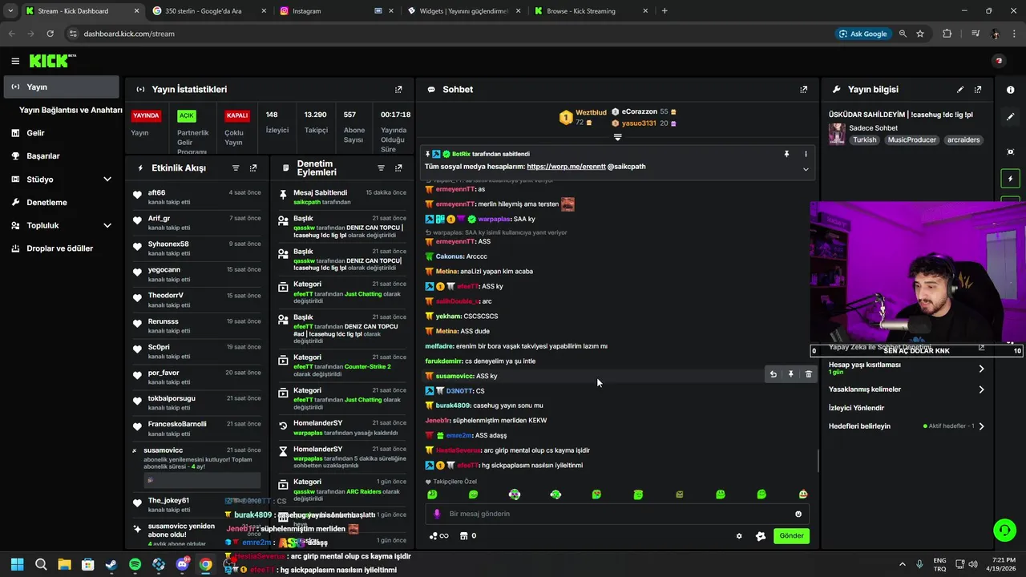Open filter options in Denetim Eylemleri

(x=381, y=168)
